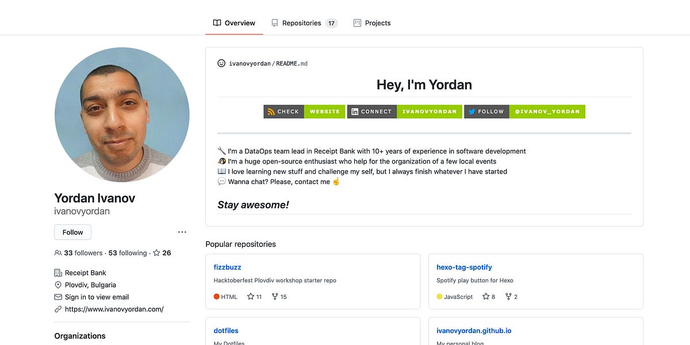Click the link icon next to ivanovyordan.com
This screenshot has height=345, width=690.
coord(57,309)
